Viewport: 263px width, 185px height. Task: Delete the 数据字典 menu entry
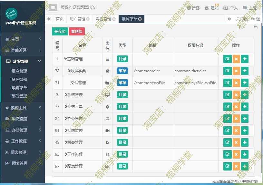pos(236,71)
